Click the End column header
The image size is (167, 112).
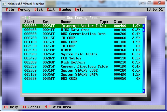46,22
